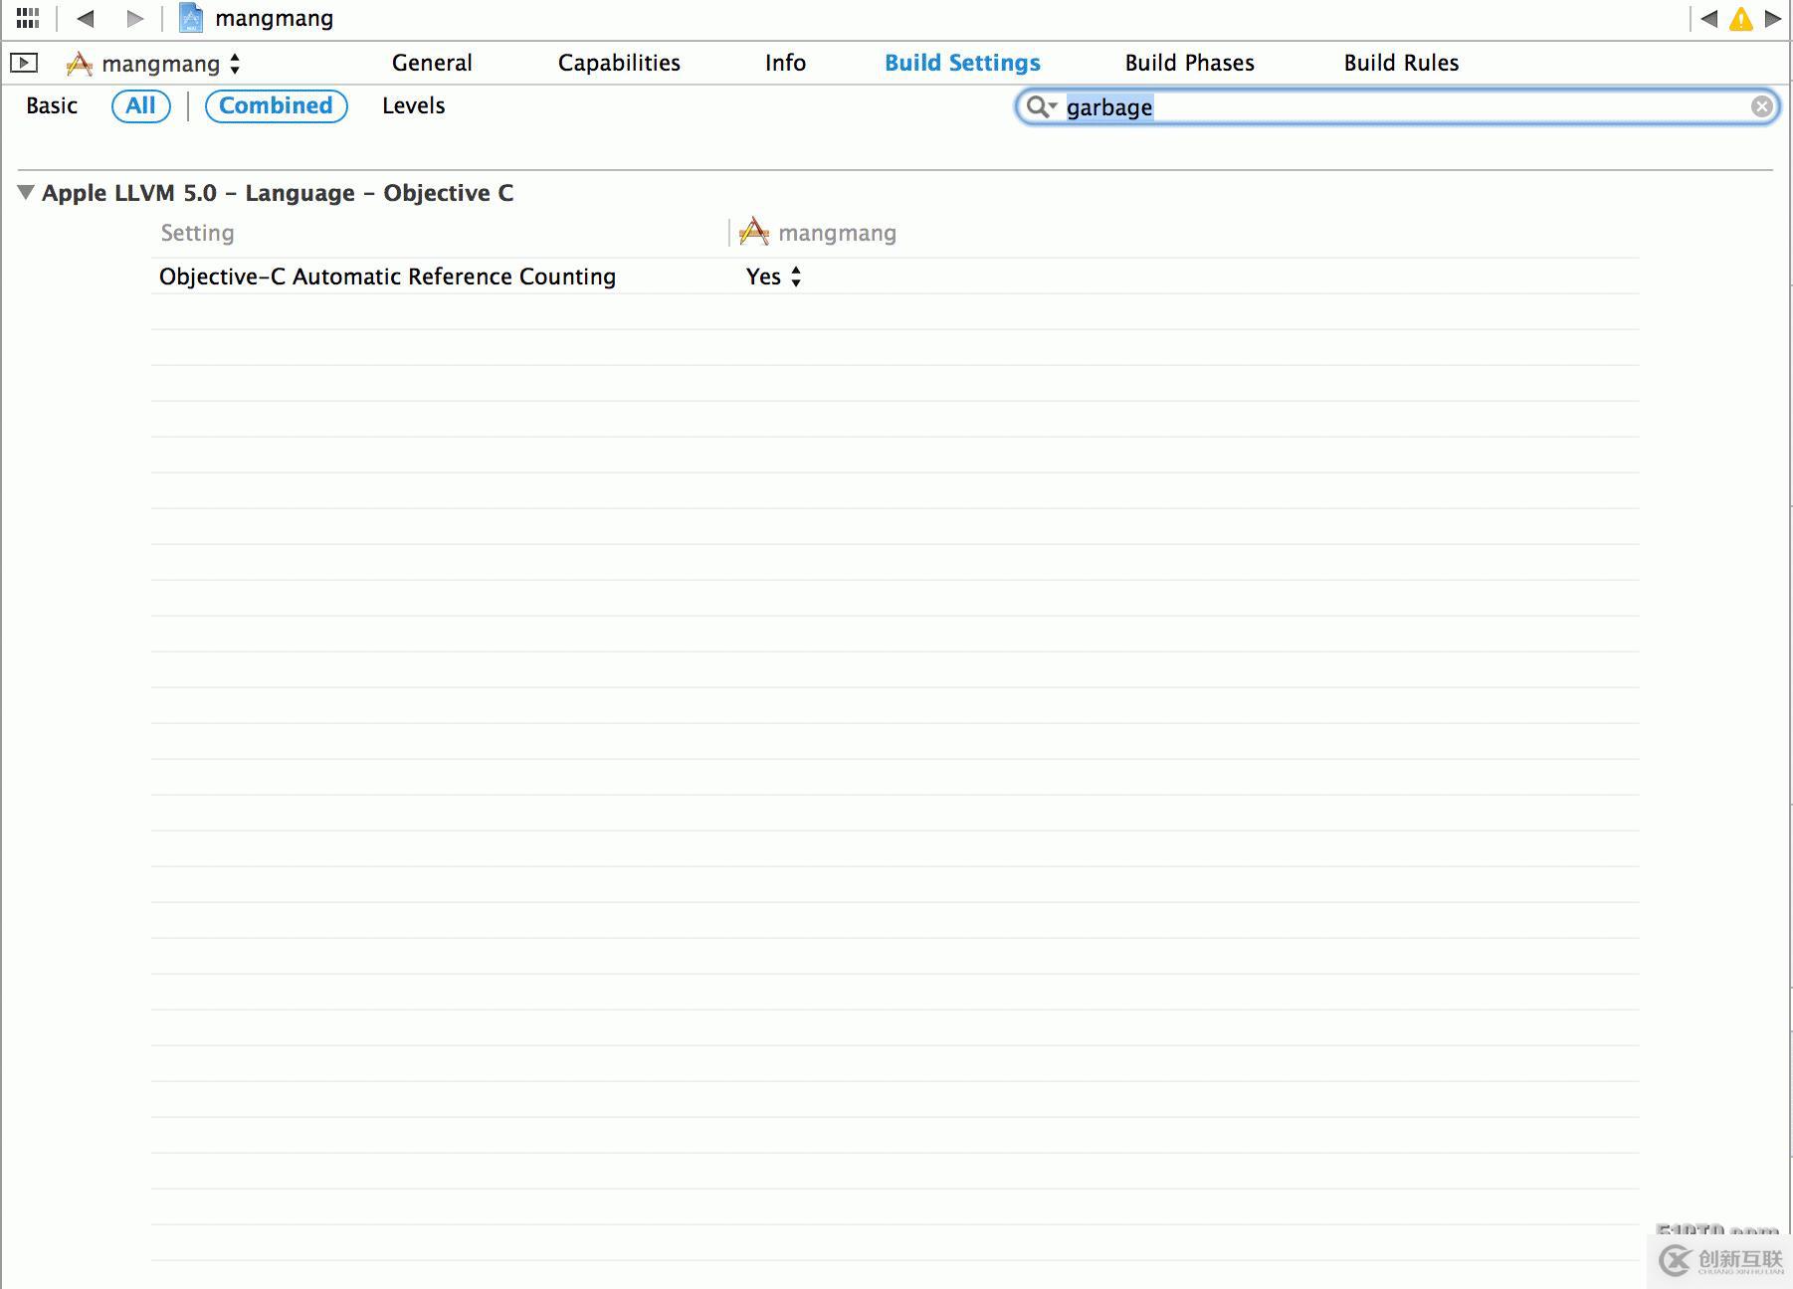Jump to previous issue arrow
Image resolution: width=1793 pixels, height=1289 pixels.
(1708, 18)
